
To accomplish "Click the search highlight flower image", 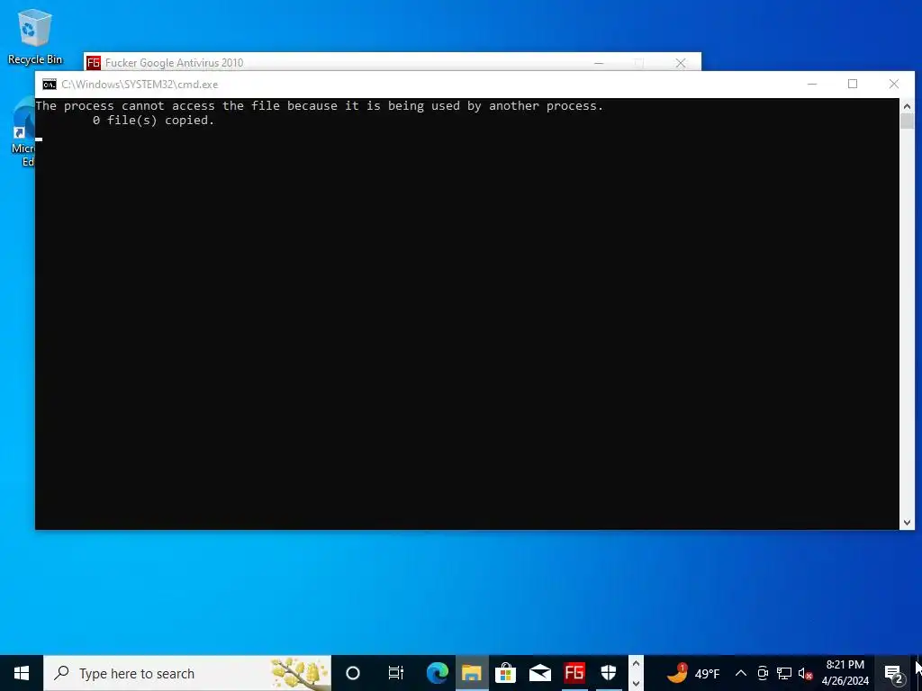I will pyautogui.click(x=301, y=673).
